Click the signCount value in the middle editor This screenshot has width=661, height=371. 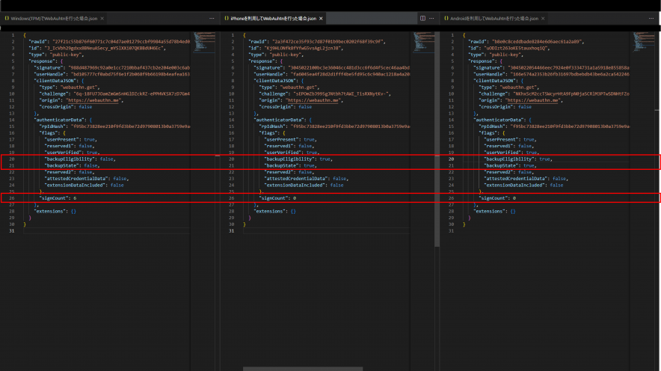coord(295,198)
